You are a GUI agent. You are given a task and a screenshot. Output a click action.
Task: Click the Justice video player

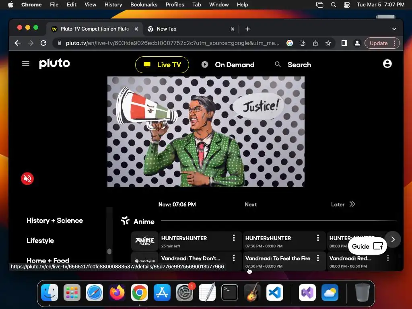point(206,132)
